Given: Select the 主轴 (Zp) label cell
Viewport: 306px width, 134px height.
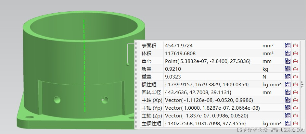Looking at the screenshot, I should click(152, 116).
